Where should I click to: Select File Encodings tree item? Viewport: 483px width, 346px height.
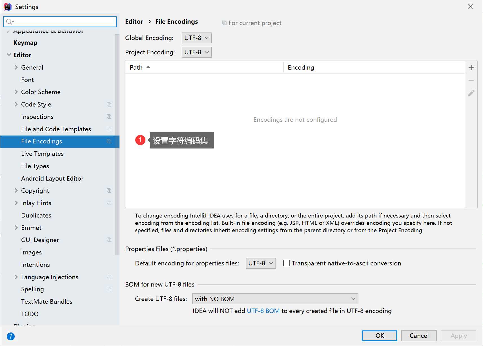[60, 141]
